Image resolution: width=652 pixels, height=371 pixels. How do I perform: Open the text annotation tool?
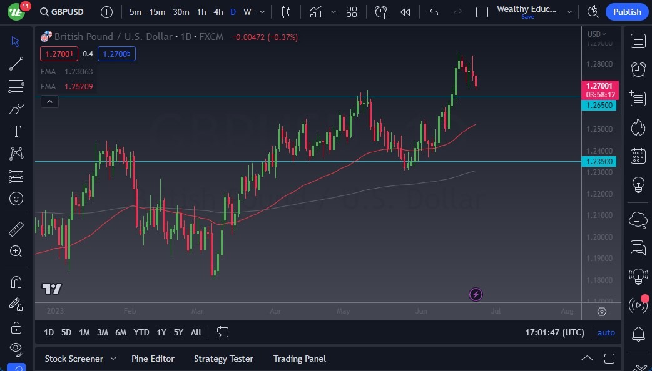tap(16, 131)
